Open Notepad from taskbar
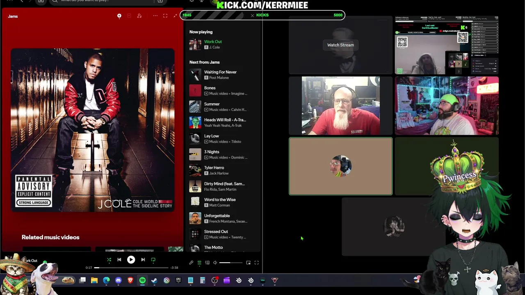The width and height of the screenshot is (525, 295). coord(190,280)
